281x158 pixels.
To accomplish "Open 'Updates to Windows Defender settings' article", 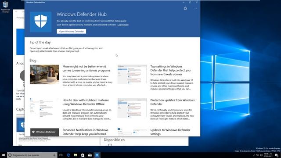I will [x=170, y=132].
